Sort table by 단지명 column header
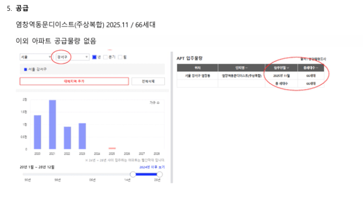Viewport: 363px width, 199px height. 241,68
